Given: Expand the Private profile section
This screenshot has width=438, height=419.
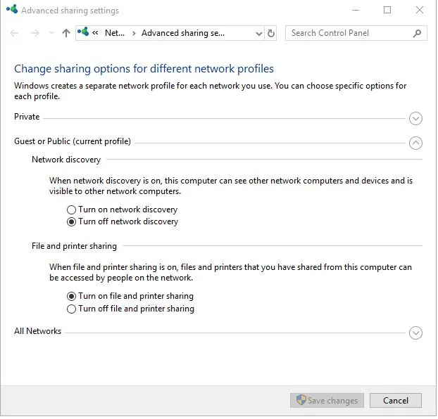Looking at the screenshot, I should click(x=415, y=119).
